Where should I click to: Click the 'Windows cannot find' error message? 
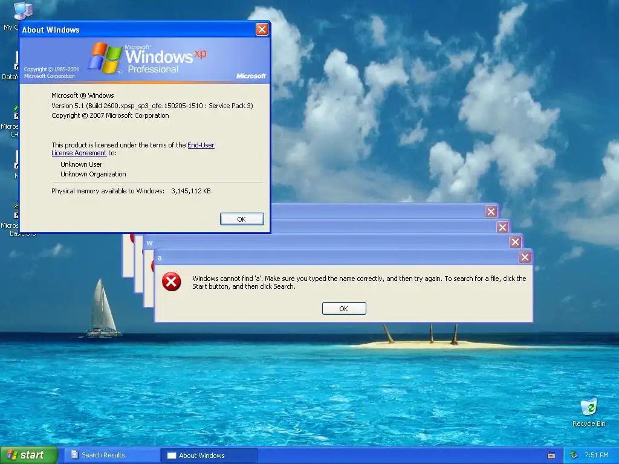359,283
